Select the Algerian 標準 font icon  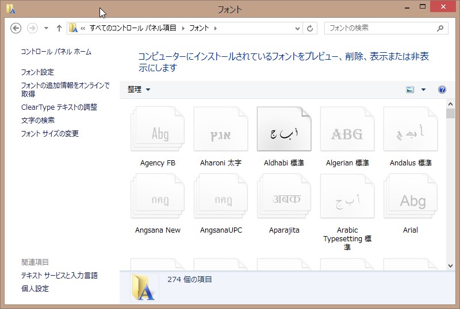point(347,129)
